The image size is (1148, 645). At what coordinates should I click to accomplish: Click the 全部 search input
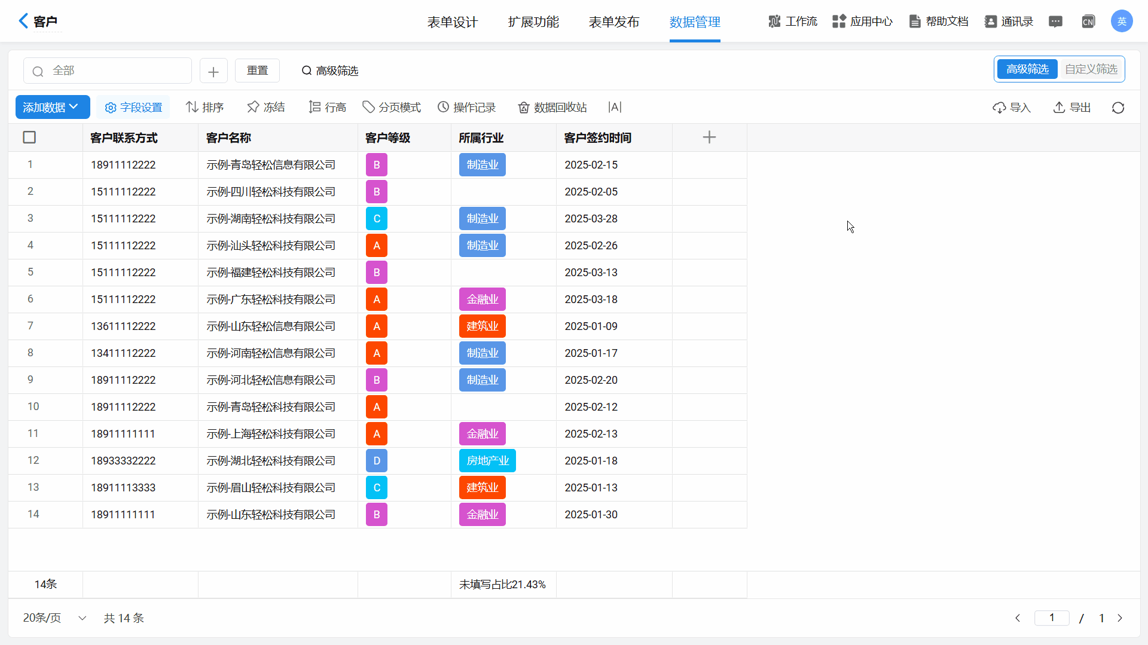[108, 71]
